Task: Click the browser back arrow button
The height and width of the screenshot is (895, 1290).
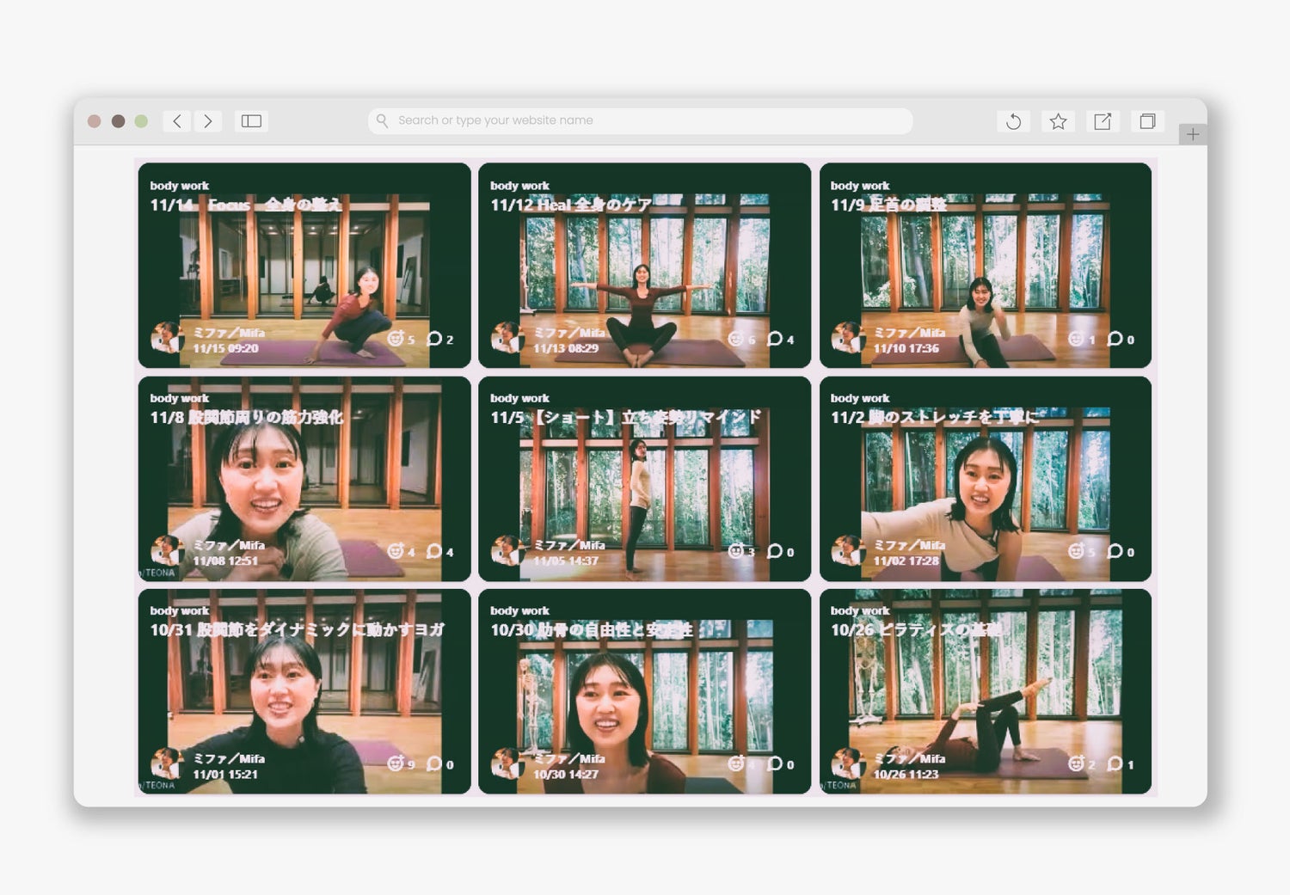Action: tap(177, 121)
